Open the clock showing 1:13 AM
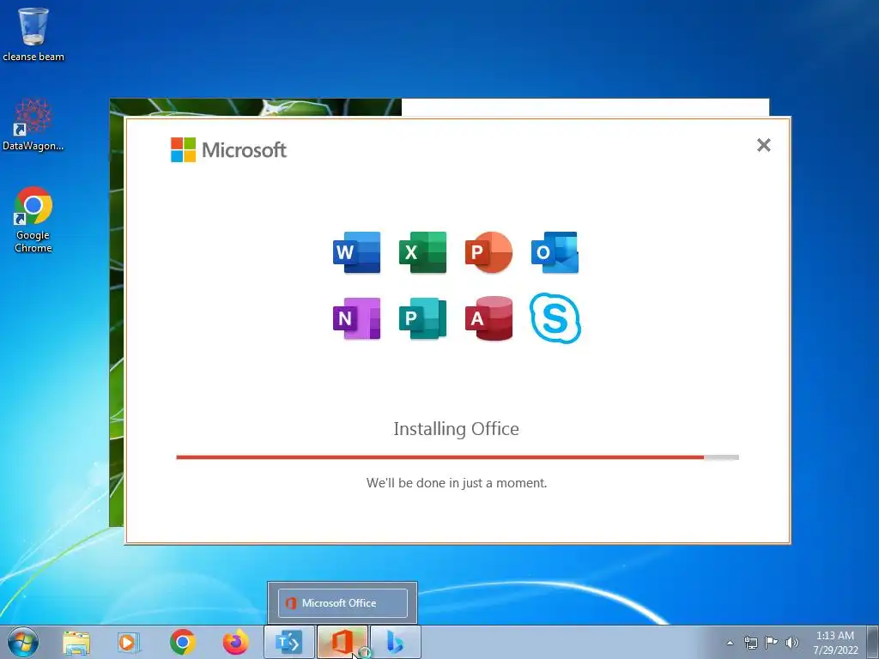879x659 pixels. click(835, 643)
